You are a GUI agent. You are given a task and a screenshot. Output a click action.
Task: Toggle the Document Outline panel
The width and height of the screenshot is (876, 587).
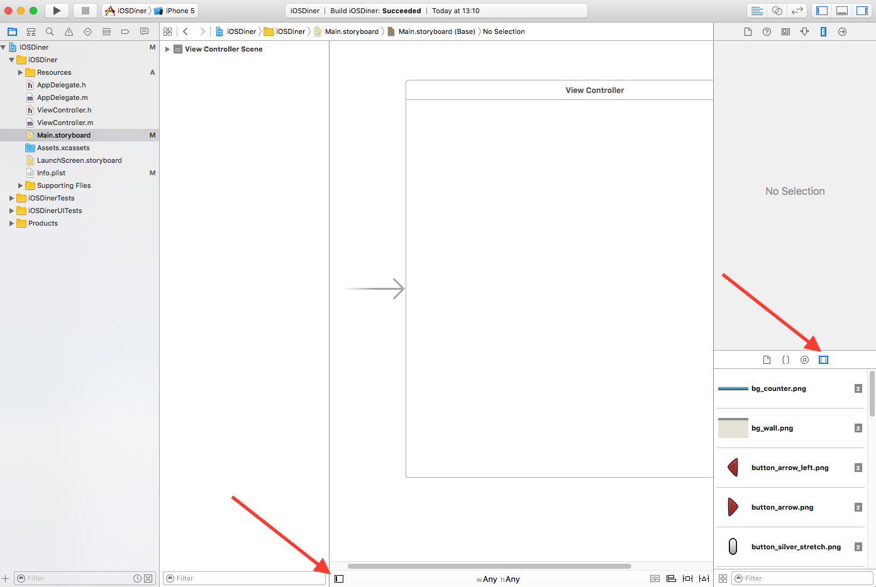coord(339,579)
